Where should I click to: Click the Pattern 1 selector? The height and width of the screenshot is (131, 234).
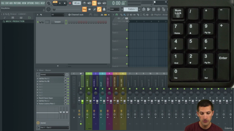131,9
